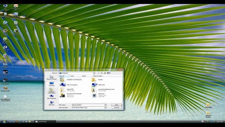Image resolution: width=225 pixels, height=127 pixels.
Task: Select the intro.avi video clip
Action: click(x=99, y=95)
